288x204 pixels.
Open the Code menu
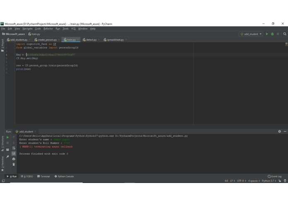point(38,29)
